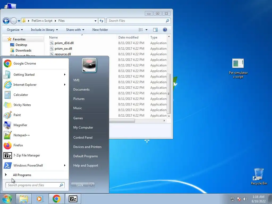Click New folder in Explorer toolbar
272x204 pixels.
[100, 30]
